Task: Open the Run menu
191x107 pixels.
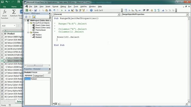Action: [70, 7]
